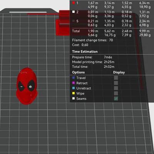Click the blue Travel color swatch
154x154 pixels.
tap(74, 78)
